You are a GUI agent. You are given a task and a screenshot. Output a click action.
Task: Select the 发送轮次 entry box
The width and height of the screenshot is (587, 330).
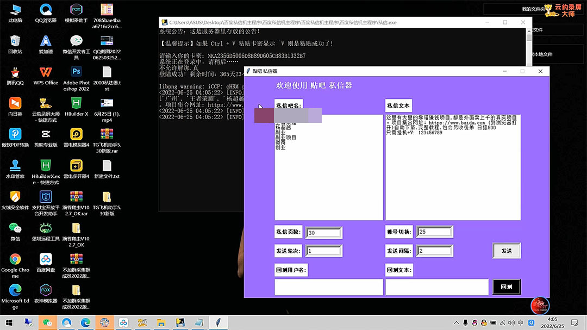pyautogui.click(x=324, y=251)
